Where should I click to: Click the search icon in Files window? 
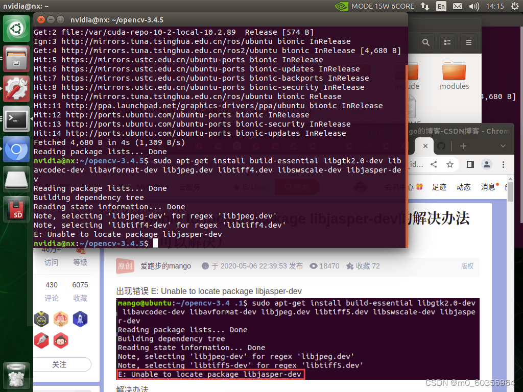[x=425, y=42]
